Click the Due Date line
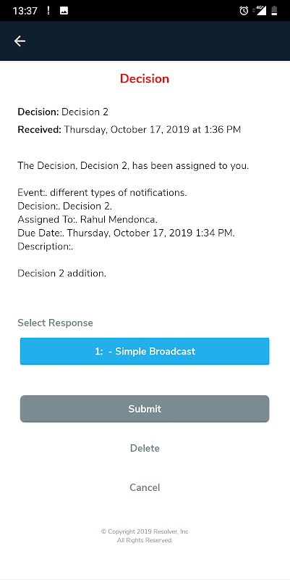This screenshot has width=290, height=580. (127, 233)
